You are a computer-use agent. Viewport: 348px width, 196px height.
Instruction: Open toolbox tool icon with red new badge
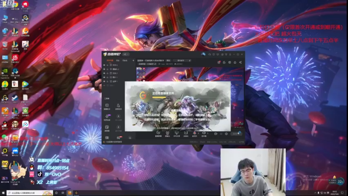(119, 138)
